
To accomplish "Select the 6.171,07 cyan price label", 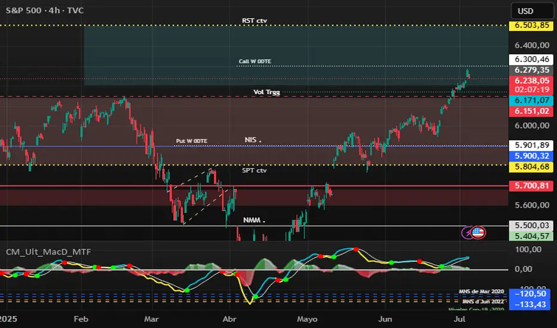I will point(532,100).
